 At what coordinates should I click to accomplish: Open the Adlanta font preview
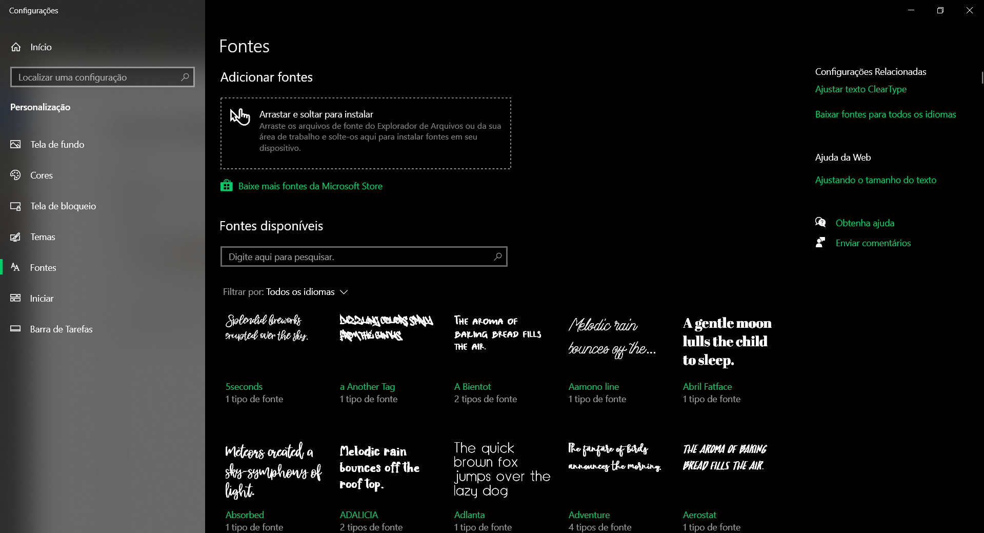(502, 469)
